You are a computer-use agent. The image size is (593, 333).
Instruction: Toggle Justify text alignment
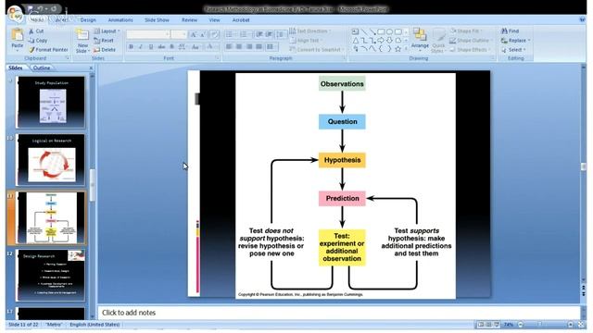(x=259, y=47)
